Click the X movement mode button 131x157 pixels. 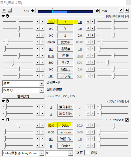[x=65, y=22]
